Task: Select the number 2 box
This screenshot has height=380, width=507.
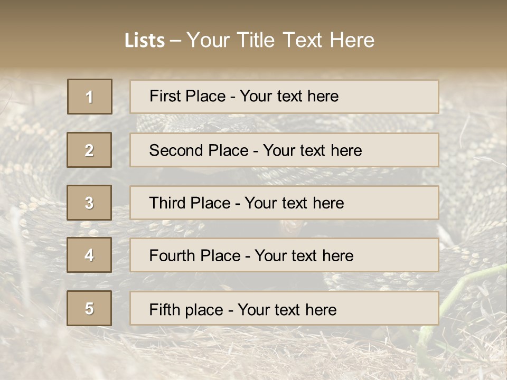Action: click(89, 150)
